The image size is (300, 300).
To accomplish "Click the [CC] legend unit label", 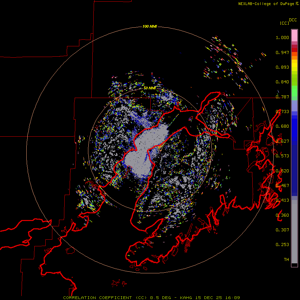I will [284, 23].
